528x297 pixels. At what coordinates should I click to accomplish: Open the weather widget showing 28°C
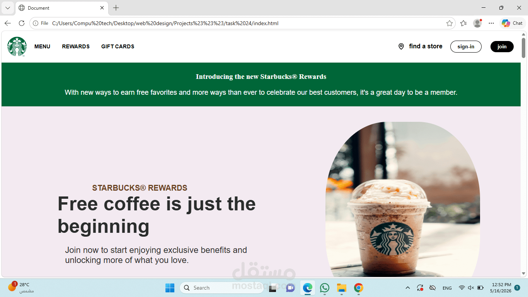tap(21, 287)
